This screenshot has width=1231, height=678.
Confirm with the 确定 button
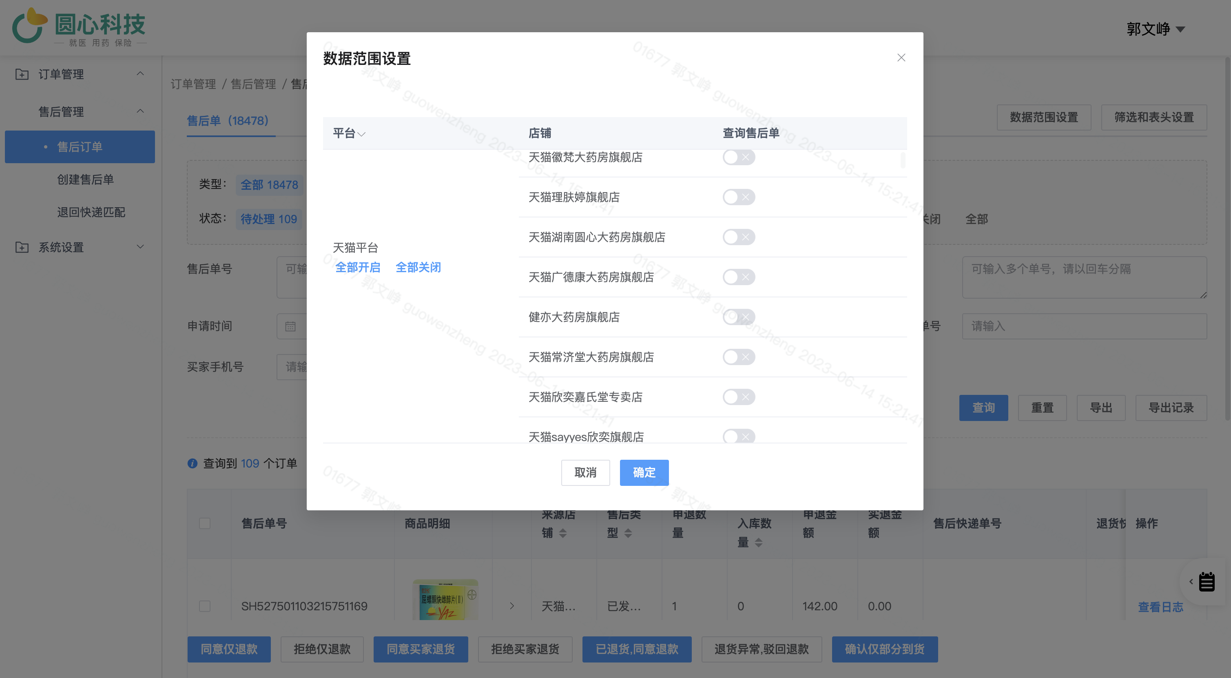[644, 472]
